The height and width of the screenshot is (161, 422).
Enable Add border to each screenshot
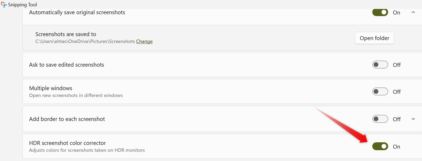pyautogui.click(x=380, y=119)
